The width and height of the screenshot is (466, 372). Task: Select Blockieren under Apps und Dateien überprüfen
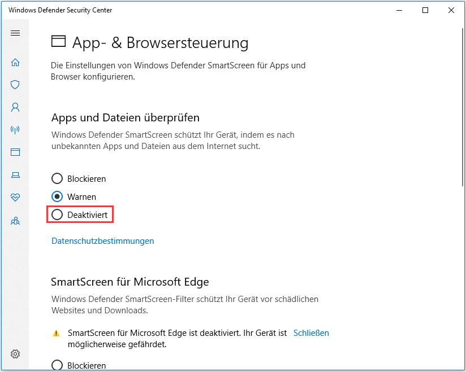(79, 178)
